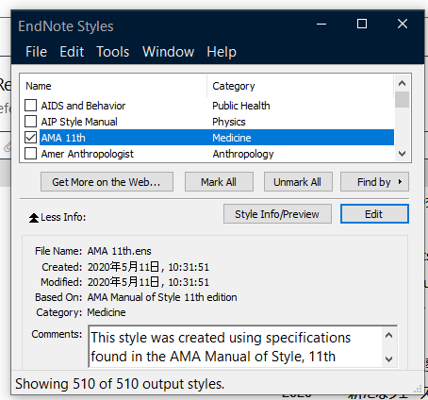Click the Unmark All button
Screen dimensions: 428x400
(x=298, y=182)
